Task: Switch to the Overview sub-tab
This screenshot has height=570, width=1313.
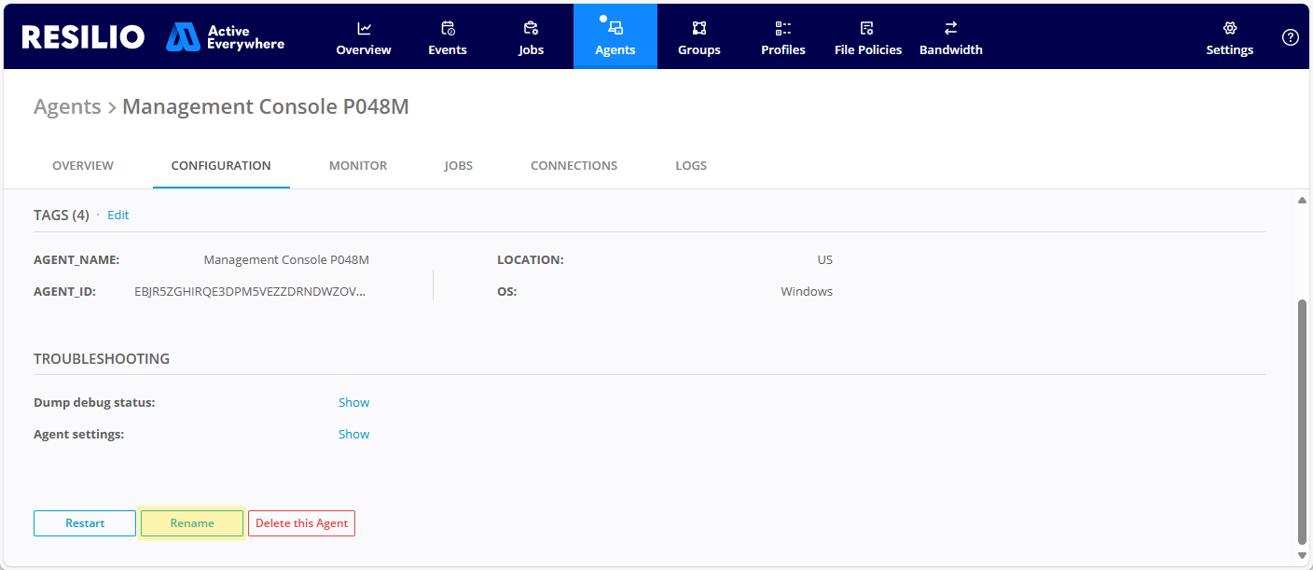Action: point(83,166)
